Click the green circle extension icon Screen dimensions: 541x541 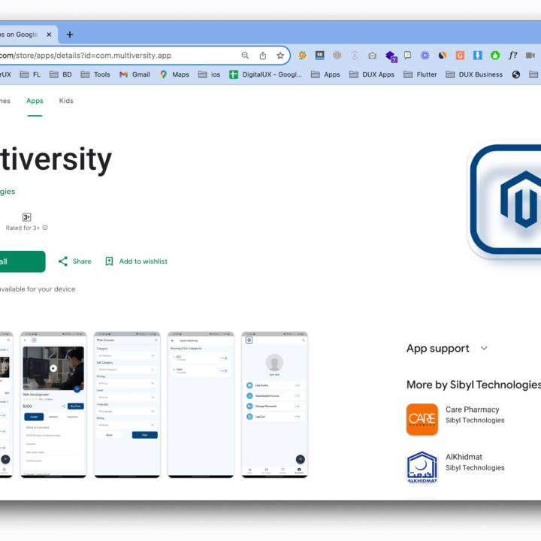coord(495,56)
